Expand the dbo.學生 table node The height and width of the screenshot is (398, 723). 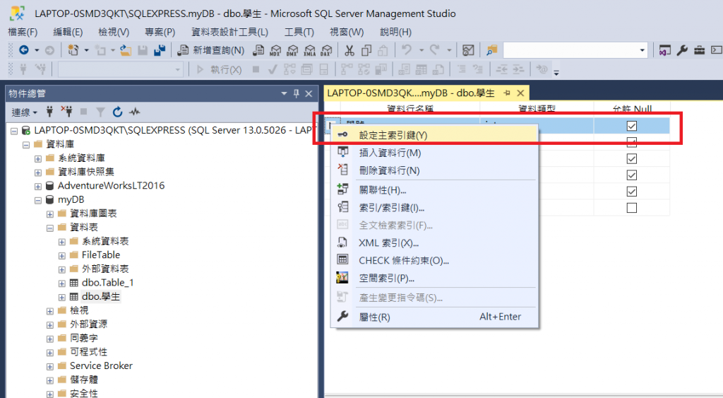point(62,298)
